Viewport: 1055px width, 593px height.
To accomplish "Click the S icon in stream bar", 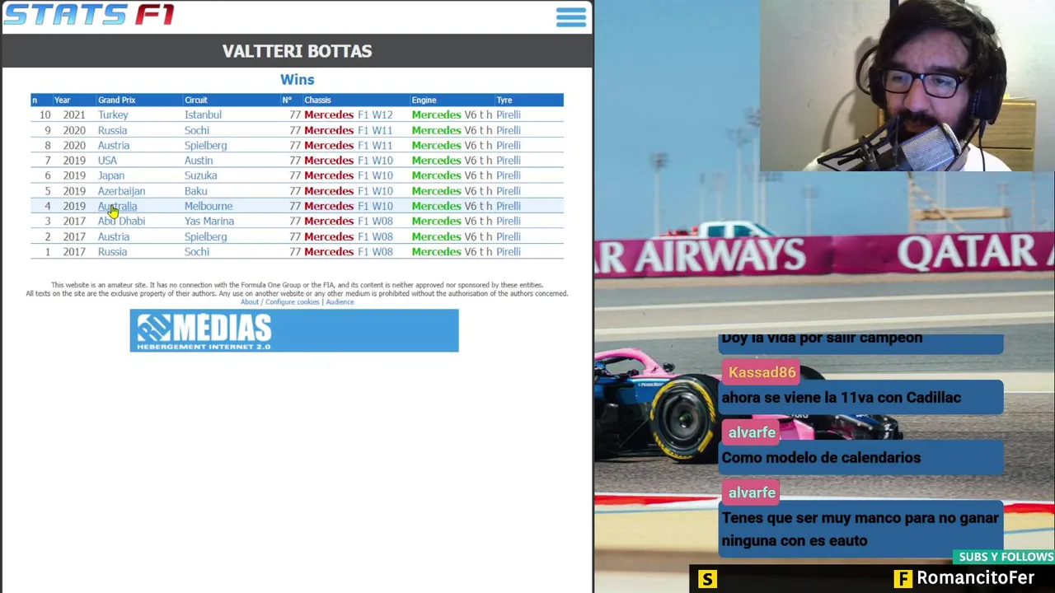I will pos(707,579).
